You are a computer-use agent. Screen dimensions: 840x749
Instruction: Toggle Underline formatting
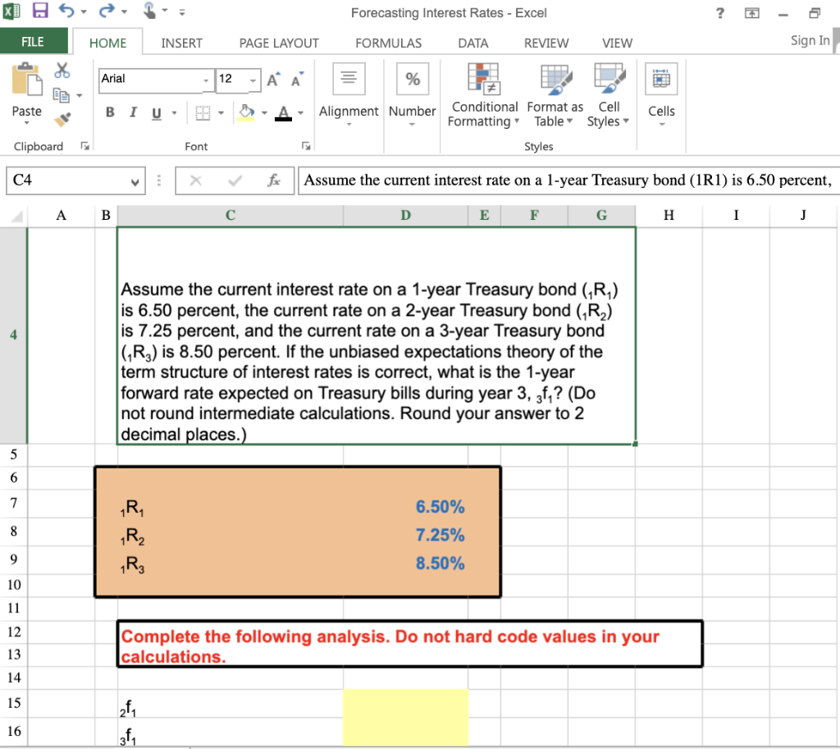157,113
